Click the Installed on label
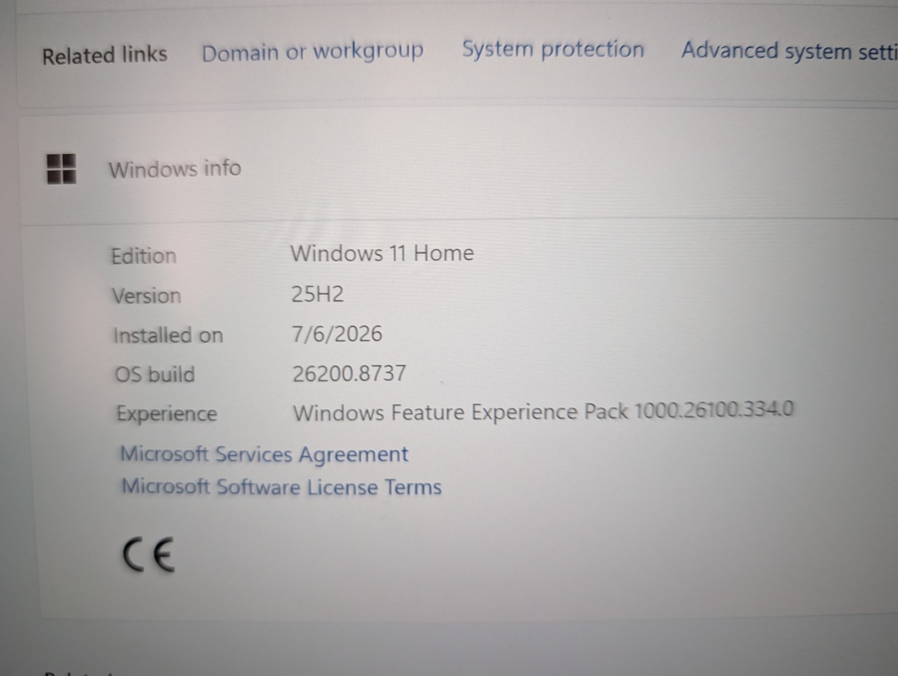The image size is (898, 676). (x=168, y=335)
